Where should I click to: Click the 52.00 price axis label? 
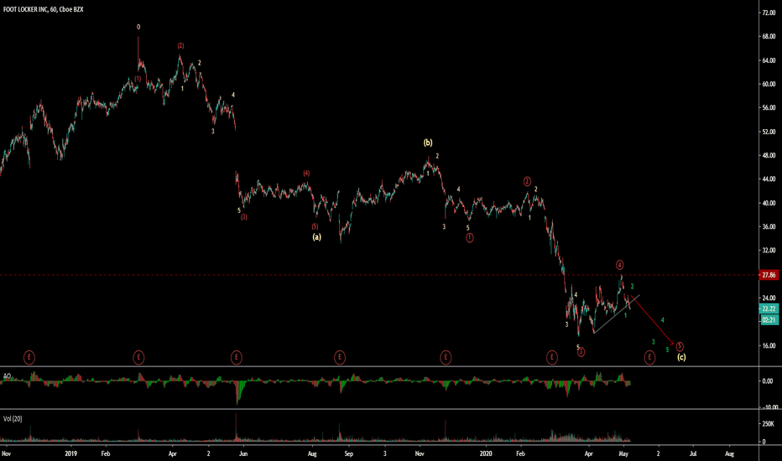point(769,132)
